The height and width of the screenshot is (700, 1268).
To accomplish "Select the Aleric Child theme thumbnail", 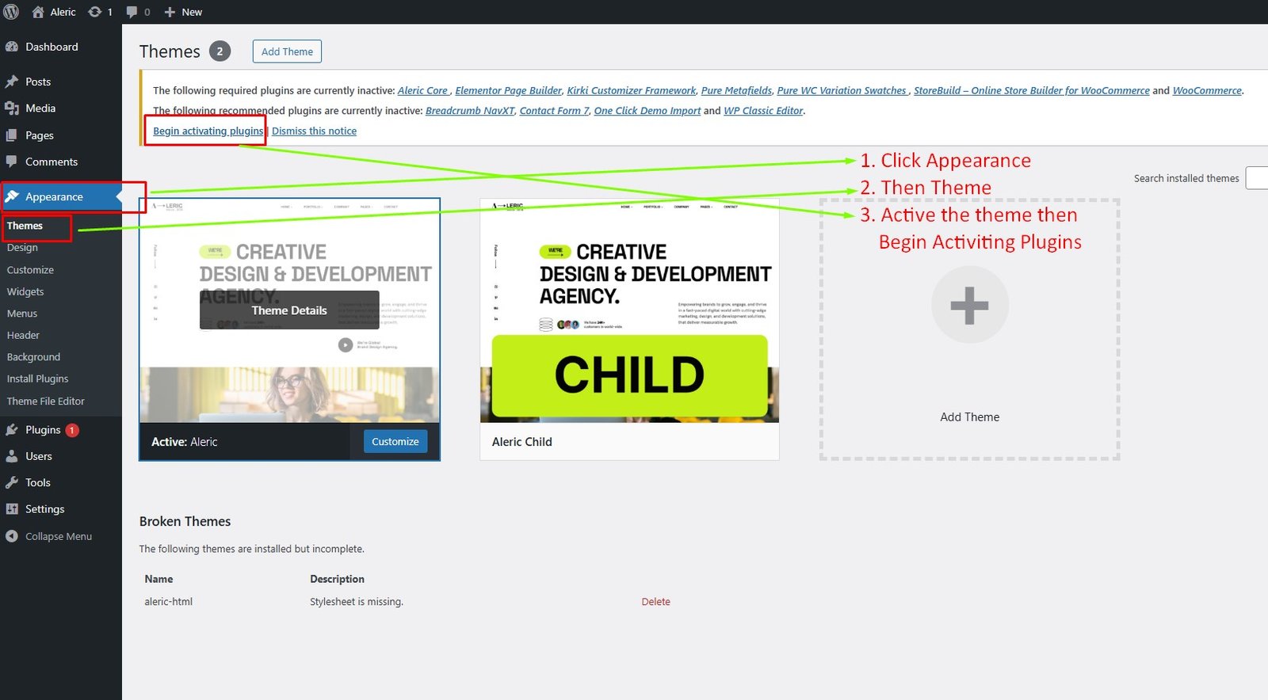I will point(629,310).
